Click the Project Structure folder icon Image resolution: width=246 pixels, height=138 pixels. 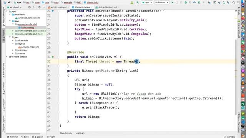(x=209, y=2)
